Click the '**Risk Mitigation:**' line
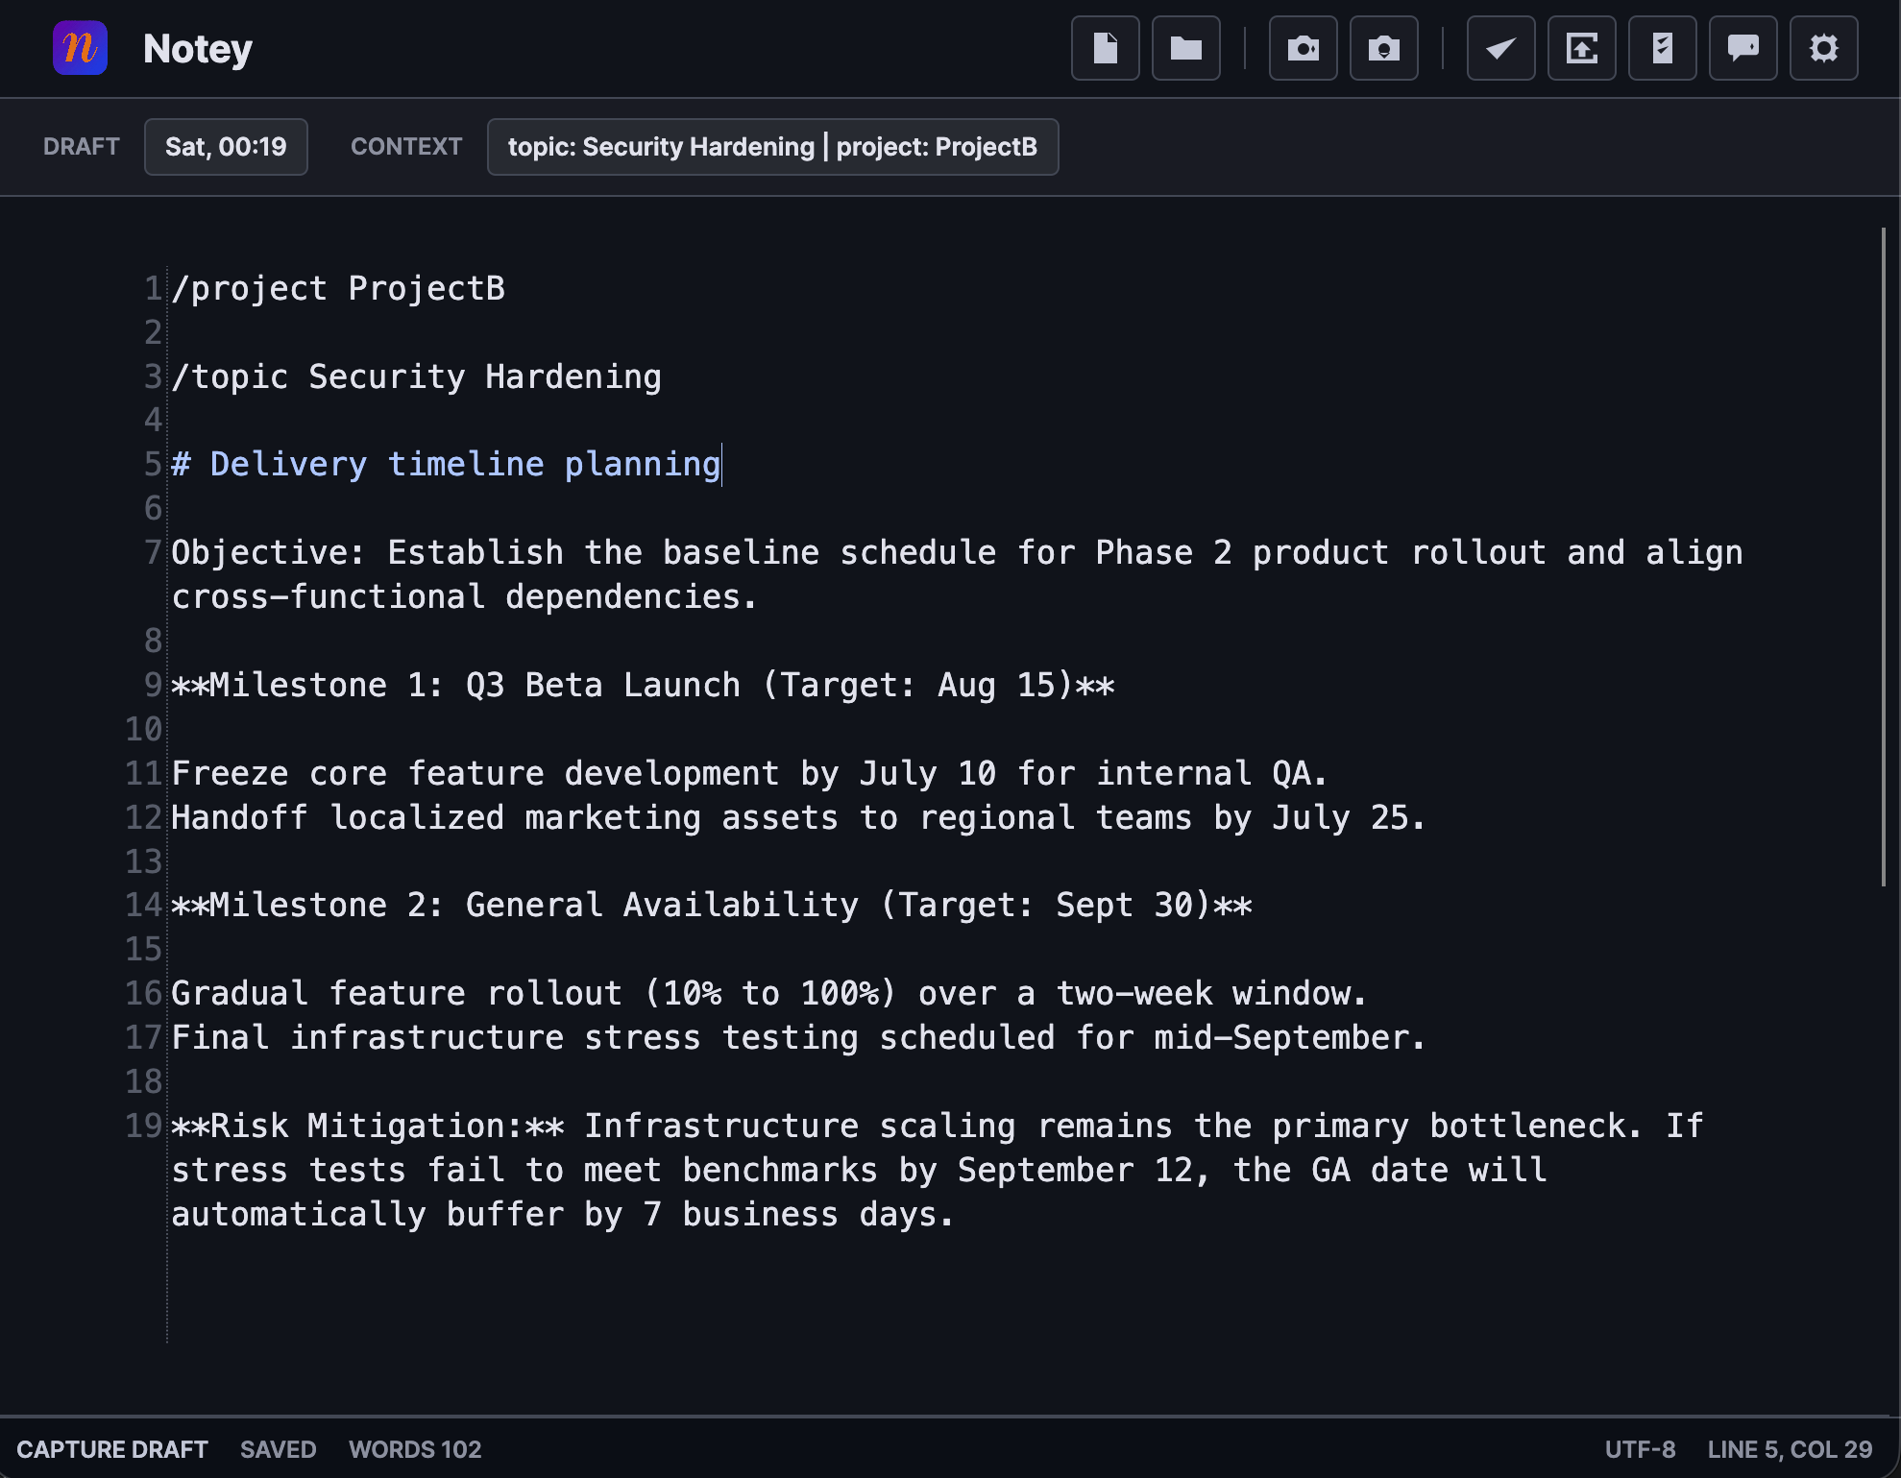Image resolution: width=1901 pixels, height=1478 pixels. tap(938, 1127)
